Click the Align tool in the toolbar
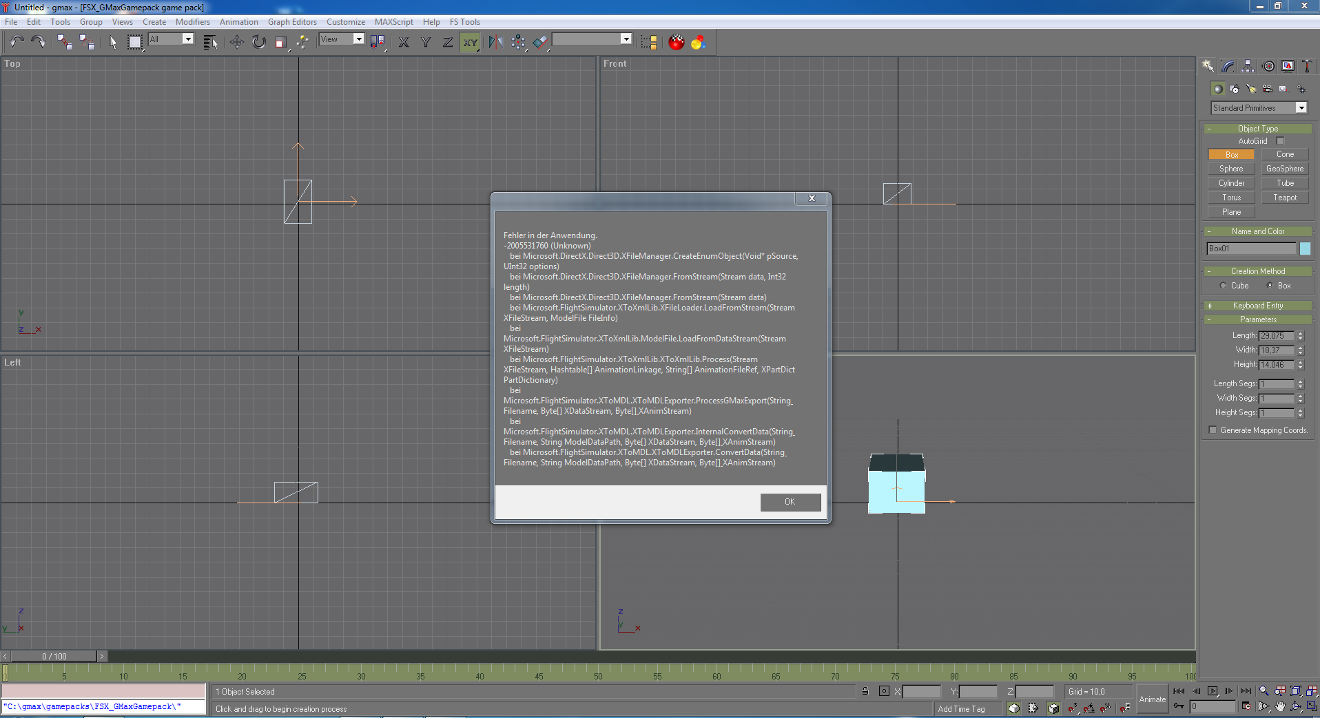 click(541, 42)
